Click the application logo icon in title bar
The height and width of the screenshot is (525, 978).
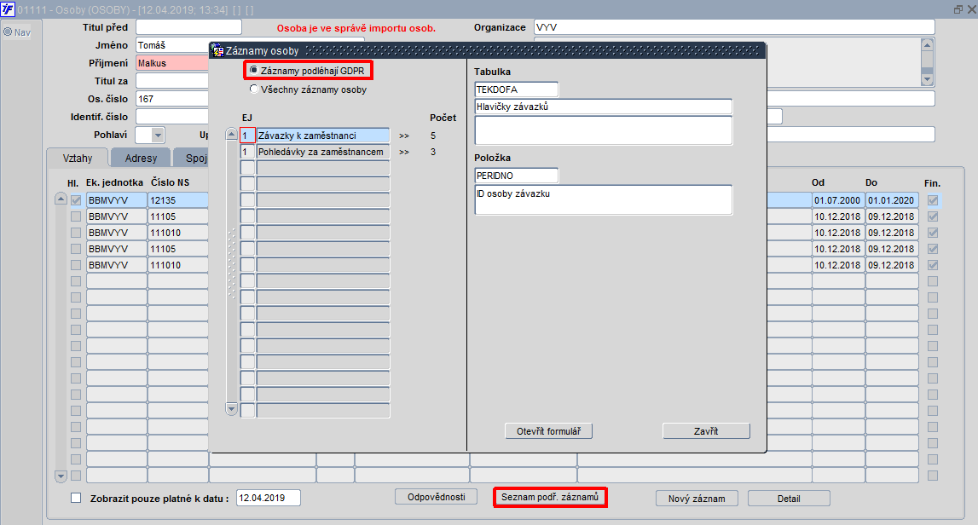pyautogui.click(x=9, y=9)
